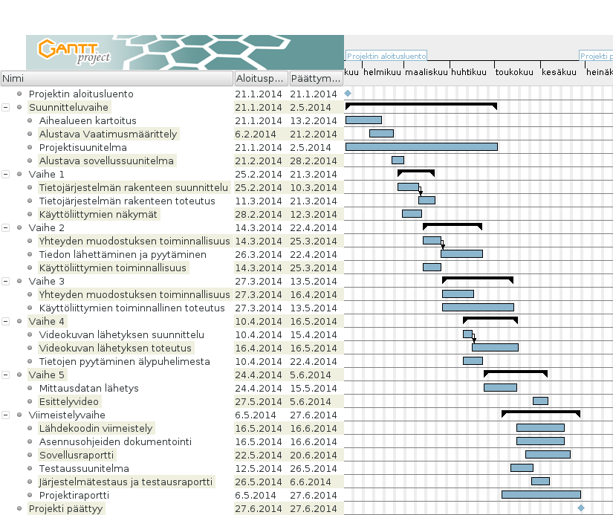This screenshot has width=613, height=515.
Task: Collapse the Vaihe 5 group
Action: (x=6, y=375)
